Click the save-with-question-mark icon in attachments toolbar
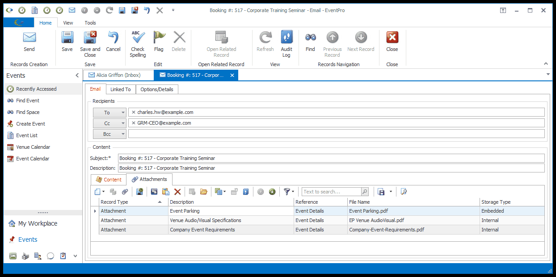556x277 pixels. click(x=139, y=192)
